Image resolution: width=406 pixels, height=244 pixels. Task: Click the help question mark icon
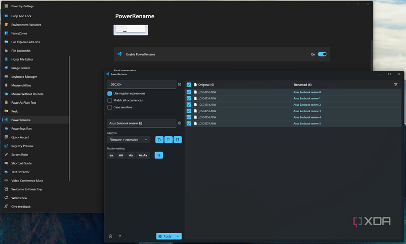click(x=120, y=236)
